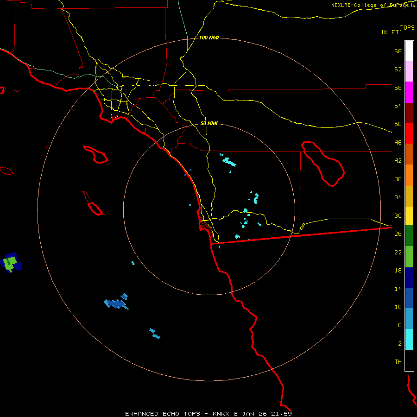Click the dark maroon legend swatch
This screenshot has height=417, width=417.
pyautogui.click(x=409, y=113)
